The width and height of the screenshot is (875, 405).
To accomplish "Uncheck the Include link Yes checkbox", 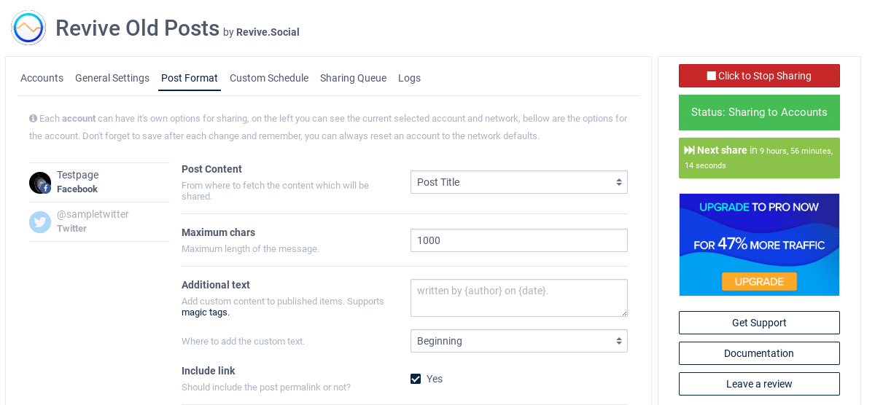I will pyautogui.click(x=416, y=379).
